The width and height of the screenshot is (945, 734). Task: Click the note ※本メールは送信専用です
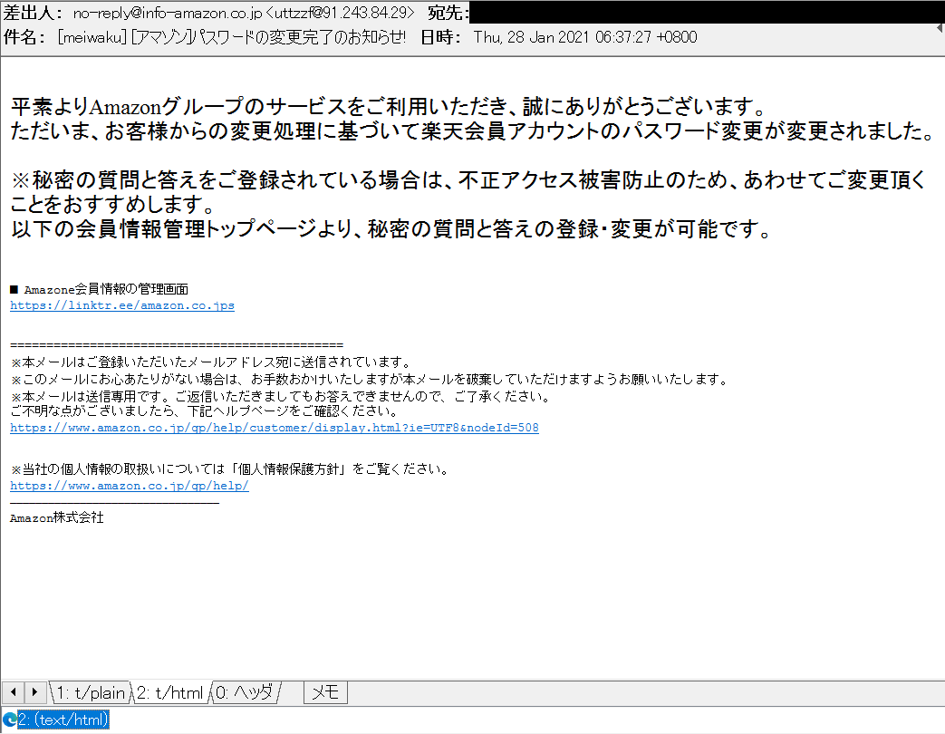coord(281,397)
